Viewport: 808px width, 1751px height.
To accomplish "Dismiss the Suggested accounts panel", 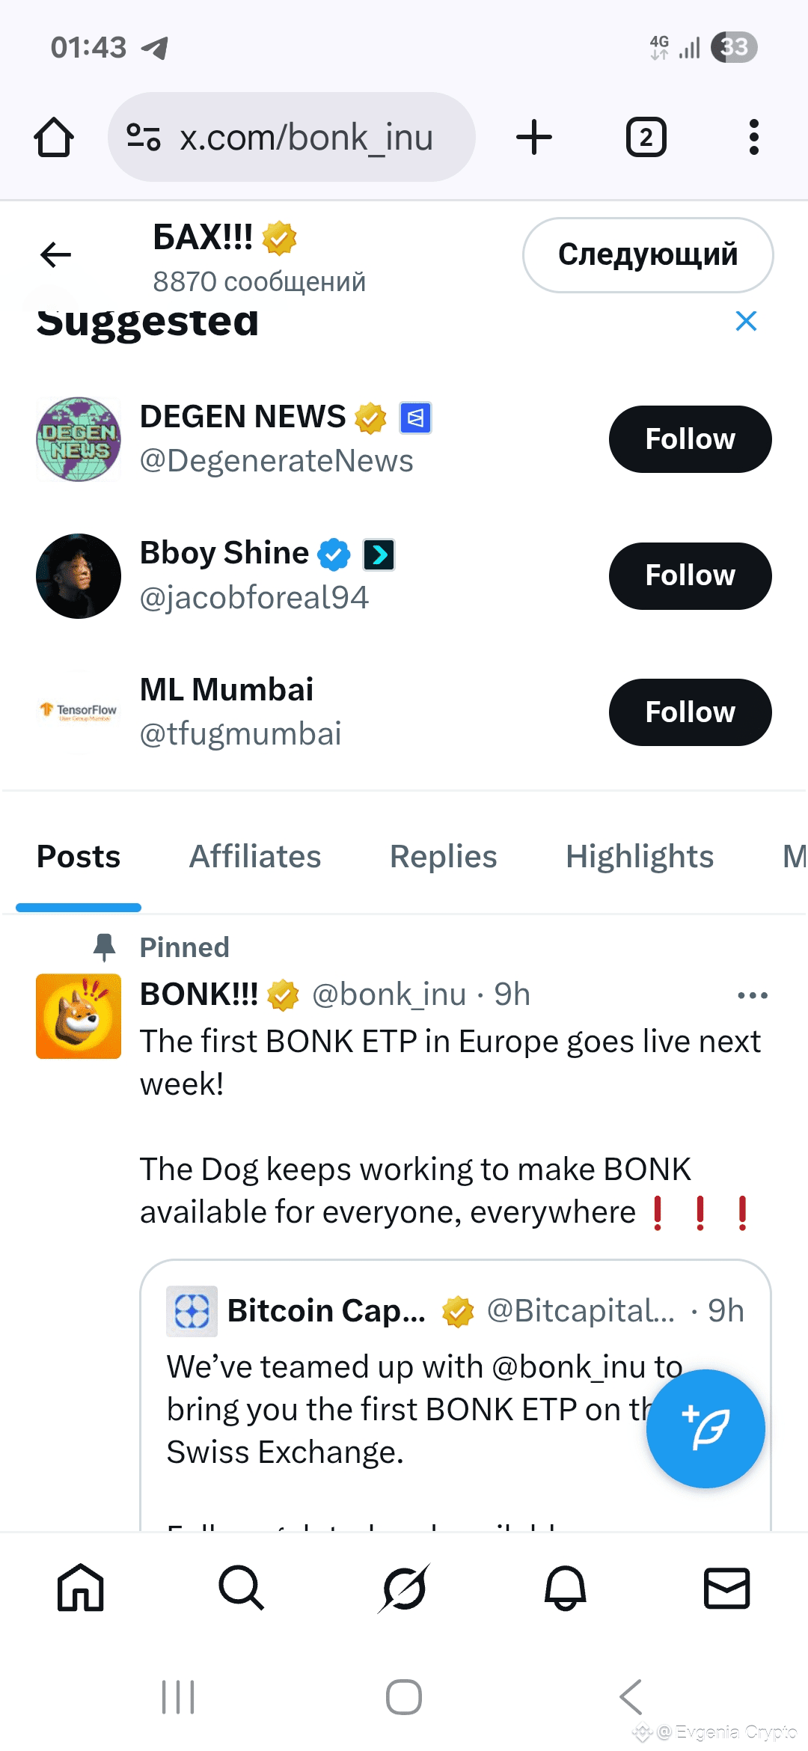I will click(746, 321).
